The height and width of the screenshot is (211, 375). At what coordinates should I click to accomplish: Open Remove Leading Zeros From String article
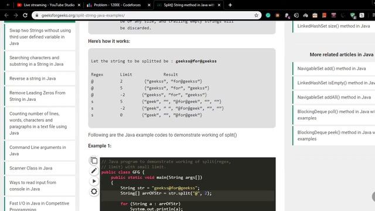[x=37, y=96]
